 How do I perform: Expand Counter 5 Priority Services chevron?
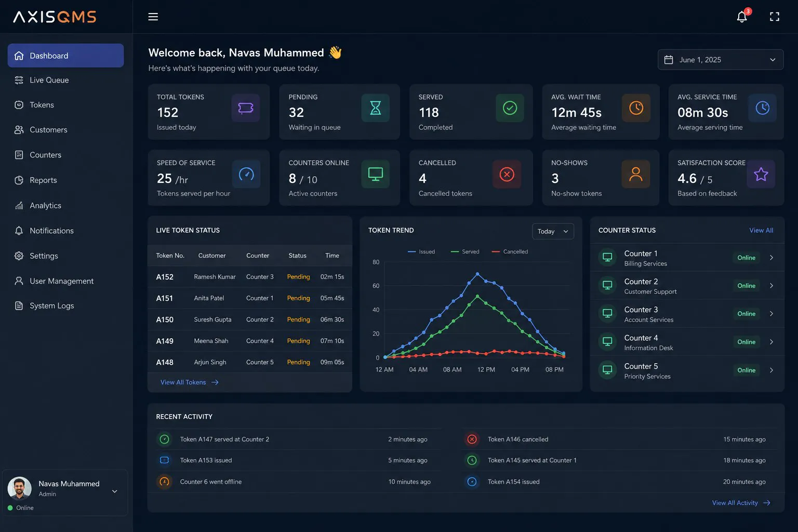pos(771,370)
